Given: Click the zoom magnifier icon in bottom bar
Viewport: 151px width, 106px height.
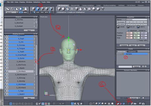Looking at the screenshot, I should [x=60, y=104].
